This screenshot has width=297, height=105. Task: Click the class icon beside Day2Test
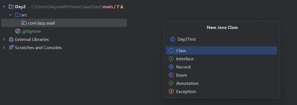[173, 39]
